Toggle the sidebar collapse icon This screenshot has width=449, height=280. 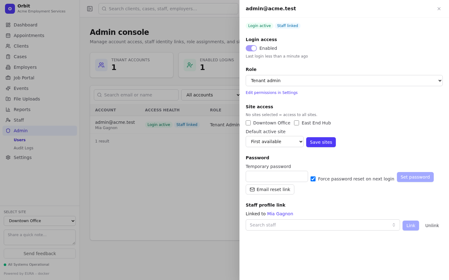[90, 9]
